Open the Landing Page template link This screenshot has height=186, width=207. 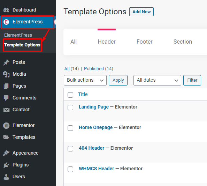pos(94,107)
